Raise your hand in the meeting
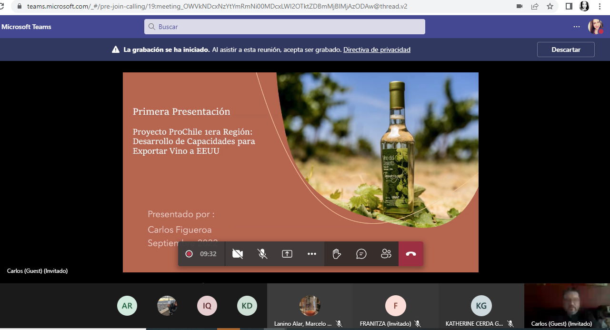 [x=337, y=254]
